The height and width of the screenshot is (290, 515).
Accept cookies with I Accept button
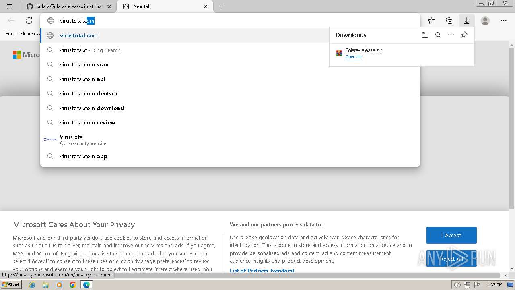(451, 235)
